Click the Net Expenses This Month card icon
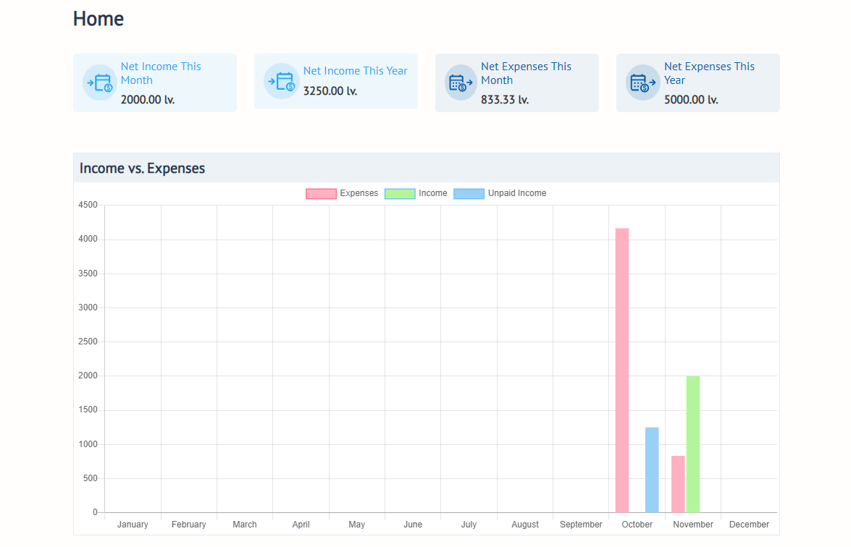 pos(461,82)
